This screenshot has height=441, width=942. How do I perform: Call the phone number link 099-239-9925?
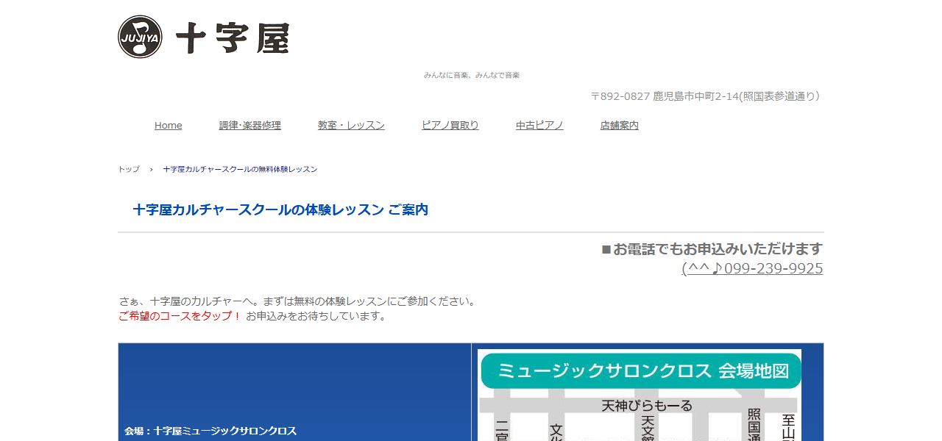tap(752, 268)
